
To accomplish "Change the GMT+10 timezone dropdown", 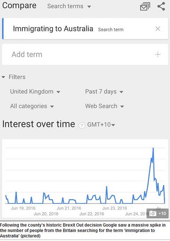I will [x=101, y=125].
